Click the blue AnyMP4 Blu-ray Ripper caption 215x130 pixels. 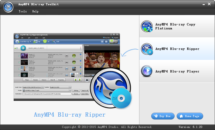click(70, 115)
